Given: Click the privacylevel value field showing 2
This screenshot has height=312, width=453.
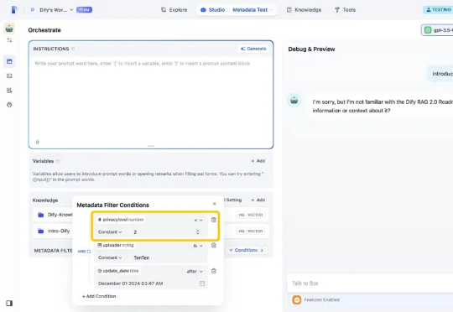Looking at the screenshot, I should coord(164,232).
